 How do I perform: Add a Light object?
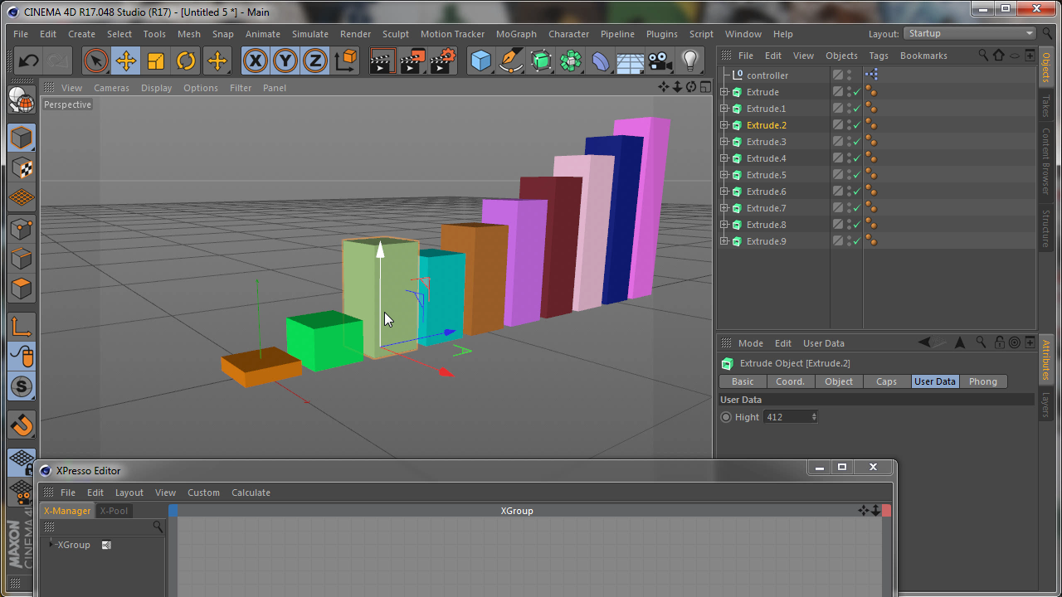click(x=689, y=61)
